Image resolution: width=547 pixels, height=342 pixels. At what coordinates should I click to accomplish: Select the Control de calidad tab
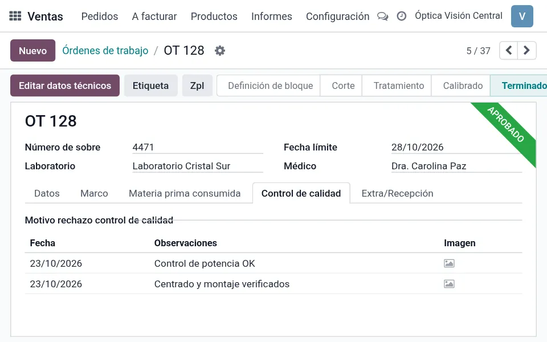point(301,193)
